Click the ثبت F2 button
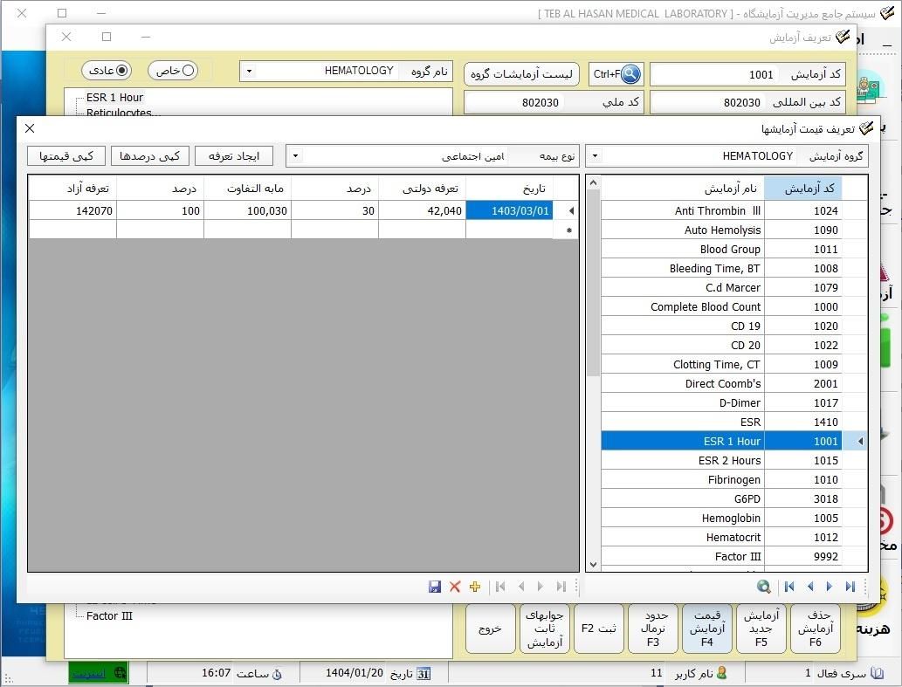The image size is (902, 687). coord(599,629)
